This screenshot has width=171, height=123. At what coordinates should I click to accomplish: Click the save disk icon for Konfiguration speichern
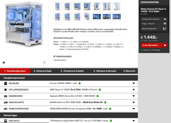(165, 19)
